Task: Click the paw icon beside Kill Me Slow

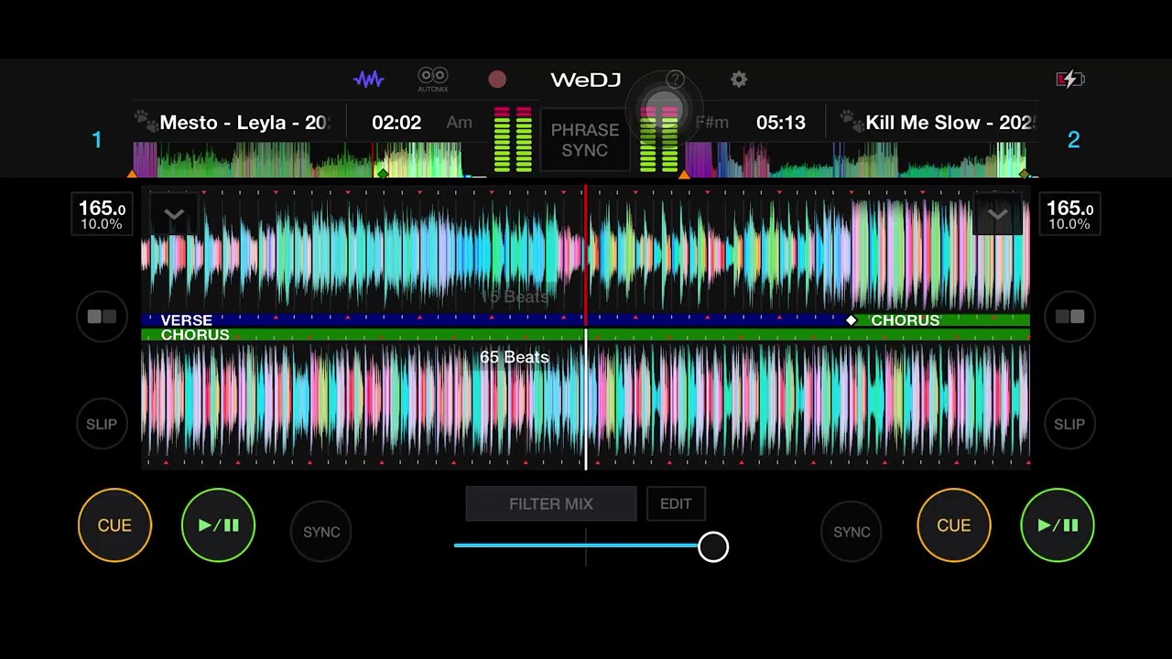Action: [851, 119]
